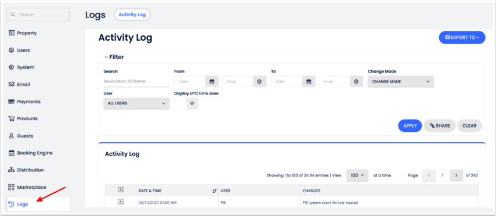Open the 100 entries per page dropdown
The height and width of the screenshot is (216, 496).
click(x=357, y=175)
